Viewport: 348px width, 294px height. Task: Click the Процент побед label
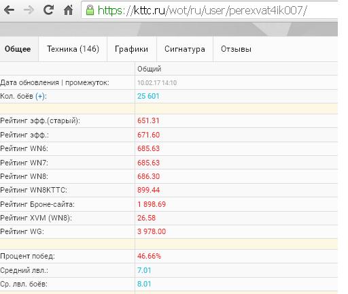27,256
